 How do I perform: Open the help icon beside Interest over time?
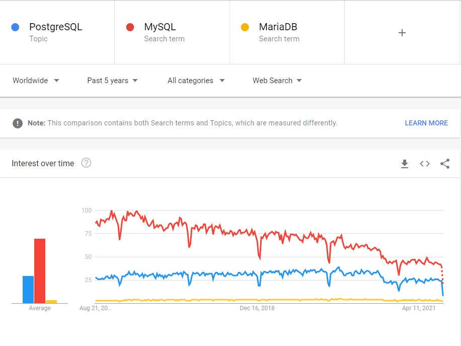tap(86, 163)
